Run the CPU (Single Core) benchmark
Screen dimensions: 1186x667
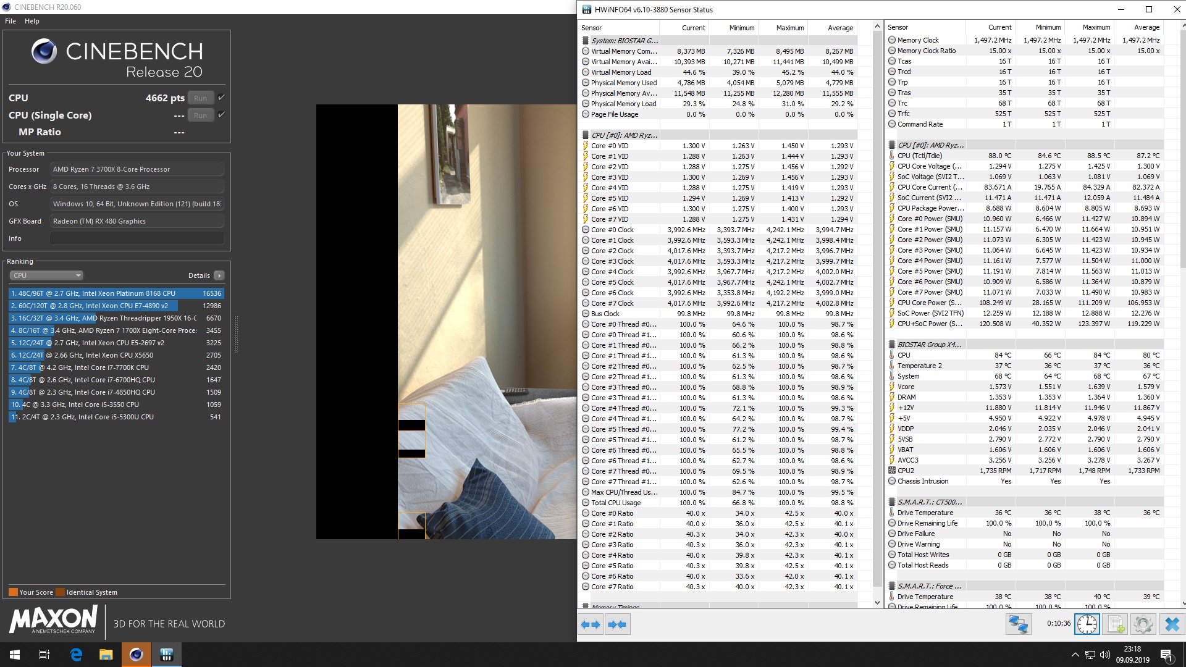pos(201,115)
